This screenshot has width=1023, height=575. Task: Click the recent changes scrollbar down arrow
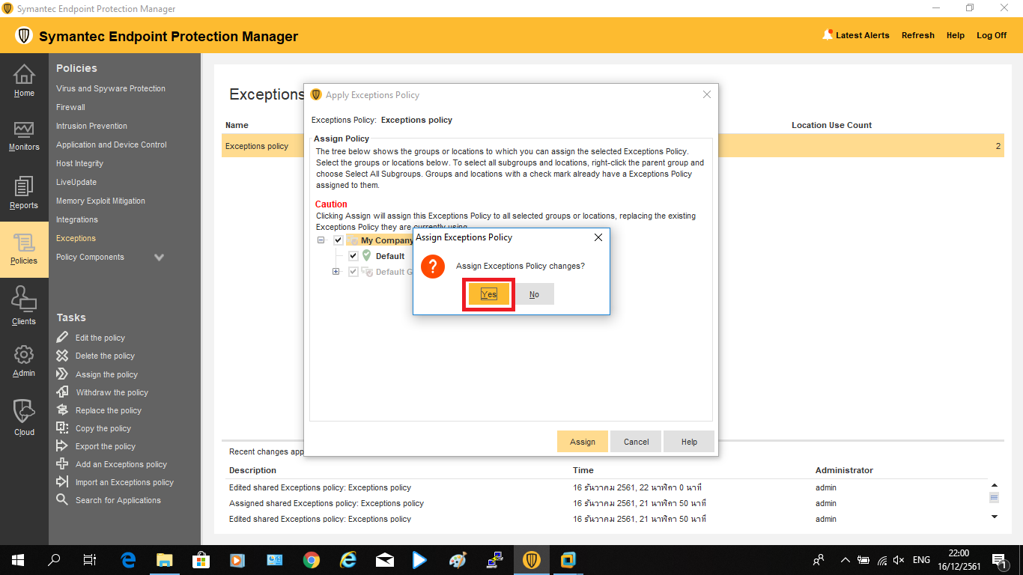pyautogui.click(x=995, y=517)
